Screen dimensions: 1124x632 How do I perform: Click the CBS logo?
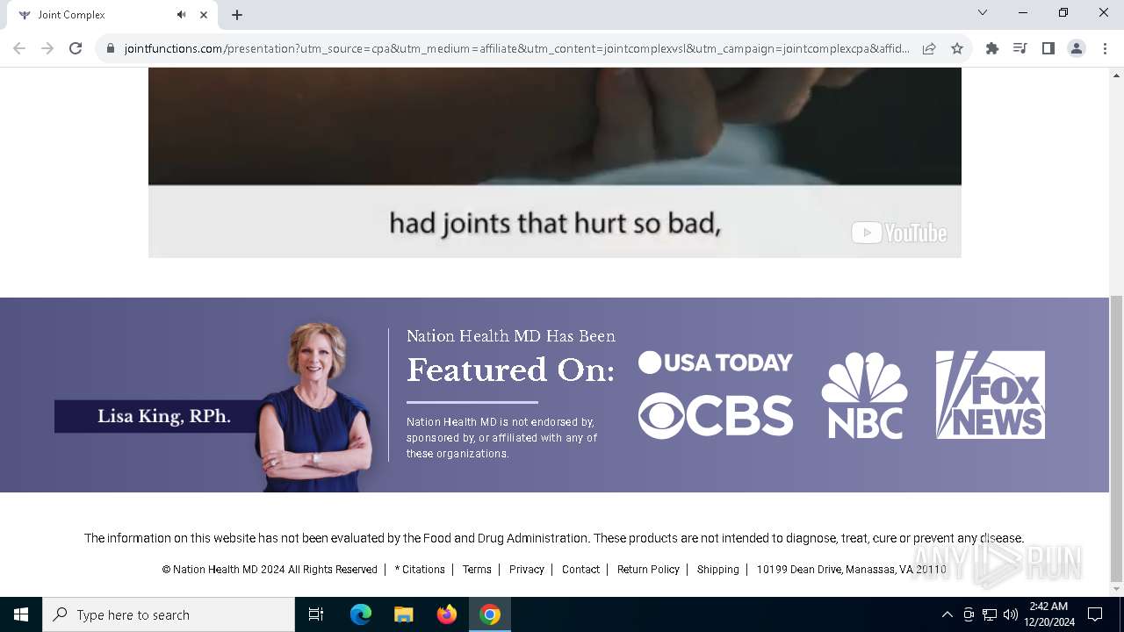click(x=716, y=416)
